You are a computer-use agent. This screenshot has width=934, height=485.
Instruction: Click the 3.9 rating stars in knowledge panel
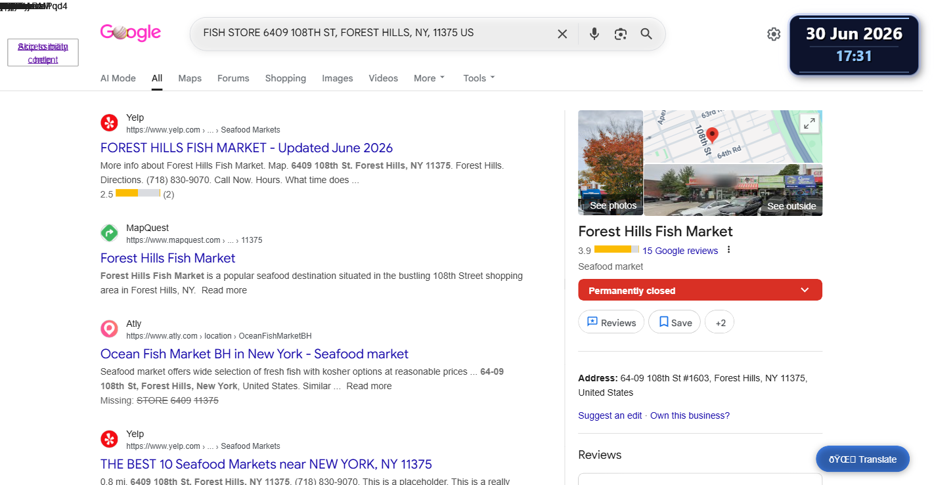point(616,250)
